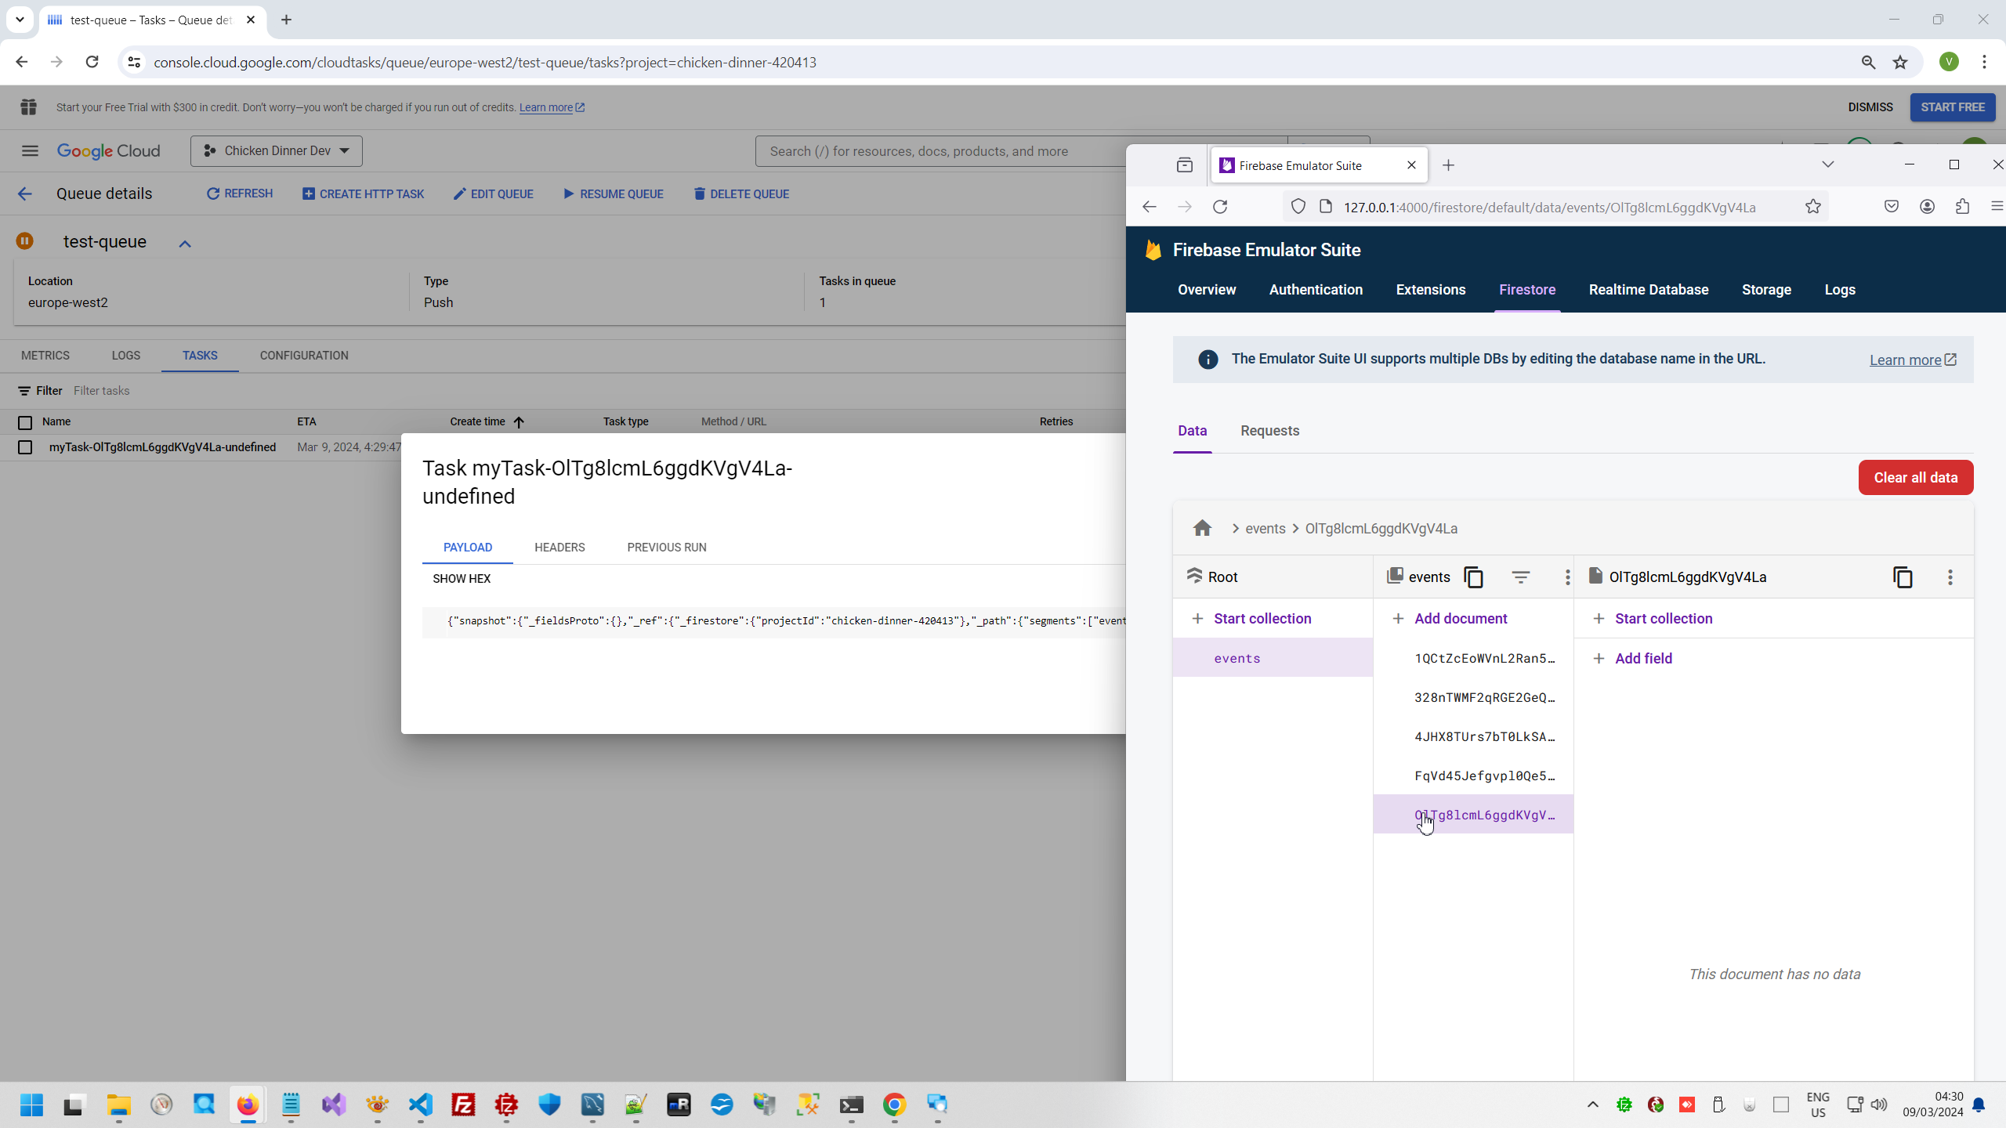
Task: Check the box for the myTask-OlTg8lcmL6ggdKVgV4La-undefined row
Action: tap(25, 447)
